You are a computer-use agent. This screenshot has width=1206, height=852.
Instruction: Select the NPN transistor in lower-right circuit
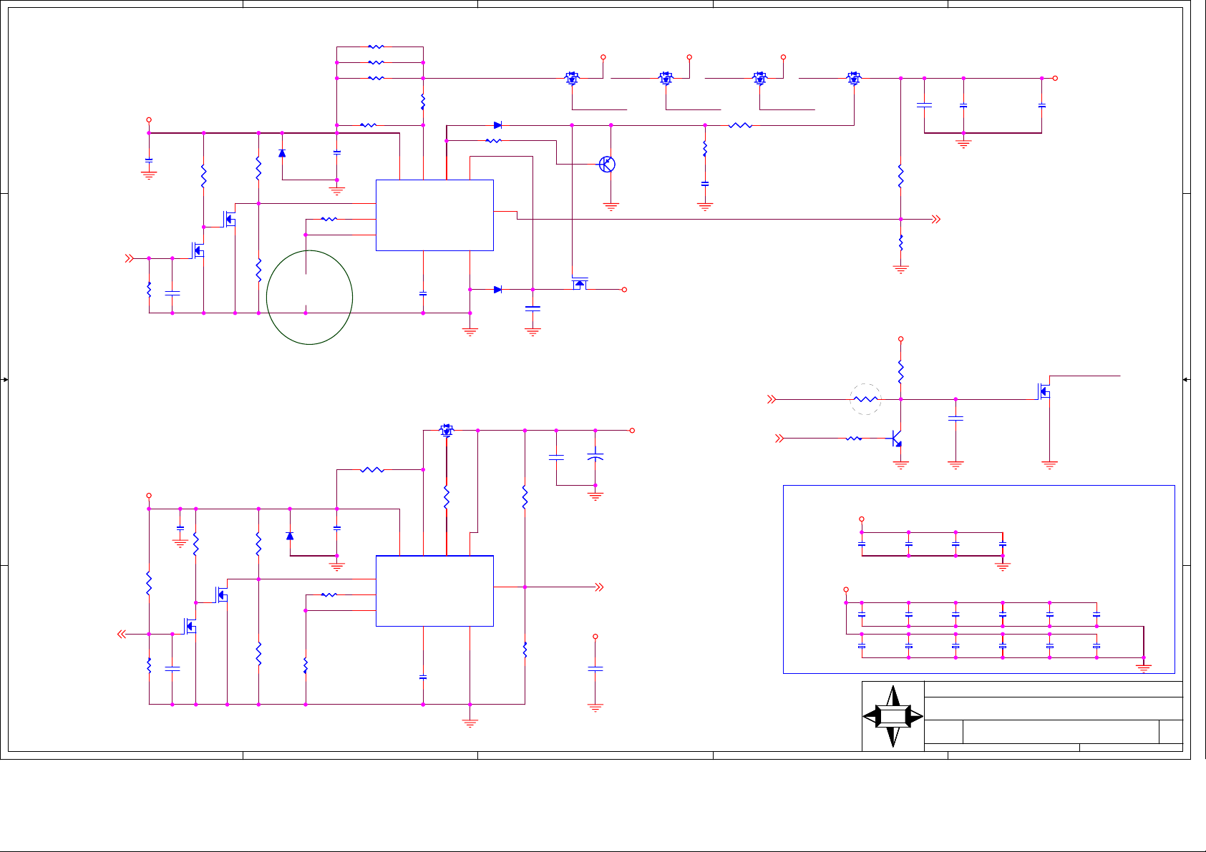pyautogui.click(x=895, y=439)
